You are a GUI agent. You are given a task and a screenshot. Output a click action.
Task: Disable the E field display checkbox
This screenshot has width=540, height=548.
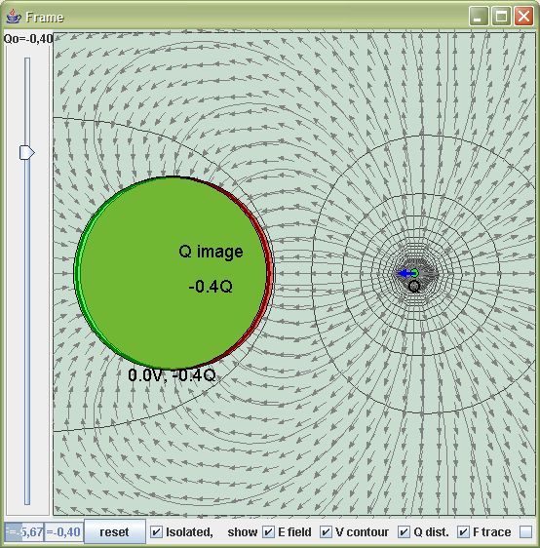tap(268, 532)
